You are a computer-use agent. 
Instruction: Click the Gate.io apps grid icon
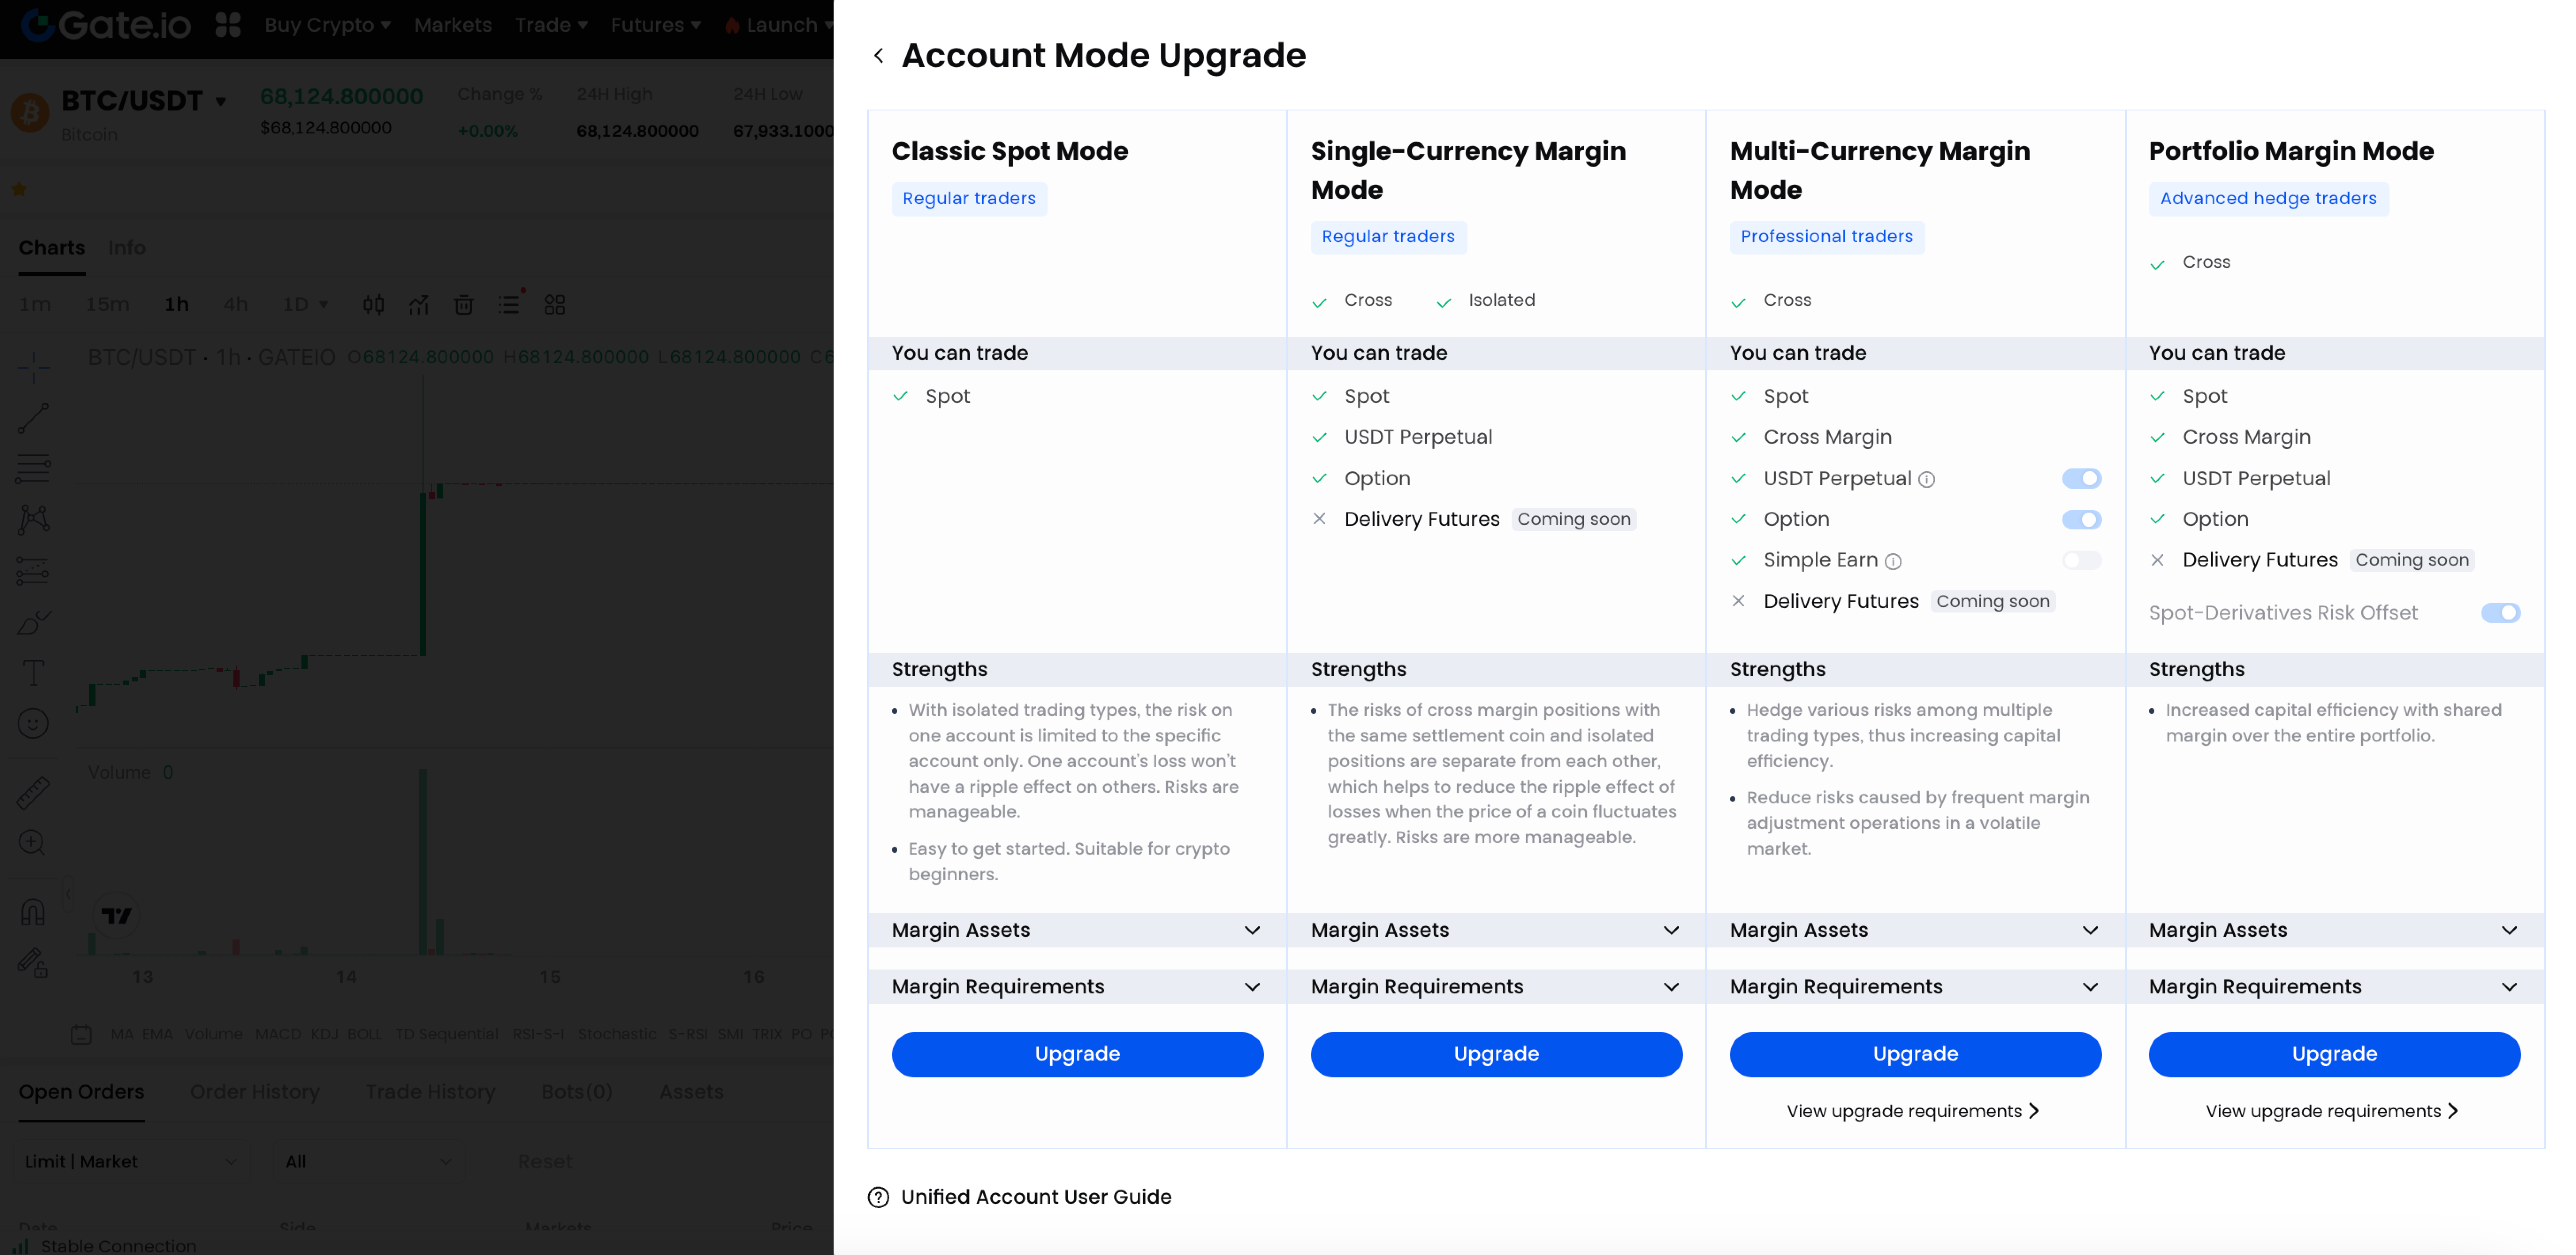[228, 25]
